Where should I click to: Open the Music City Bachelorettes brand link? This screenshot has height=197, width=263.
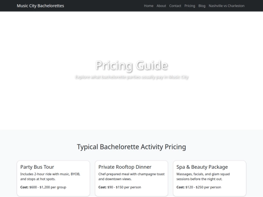point(40,6)
